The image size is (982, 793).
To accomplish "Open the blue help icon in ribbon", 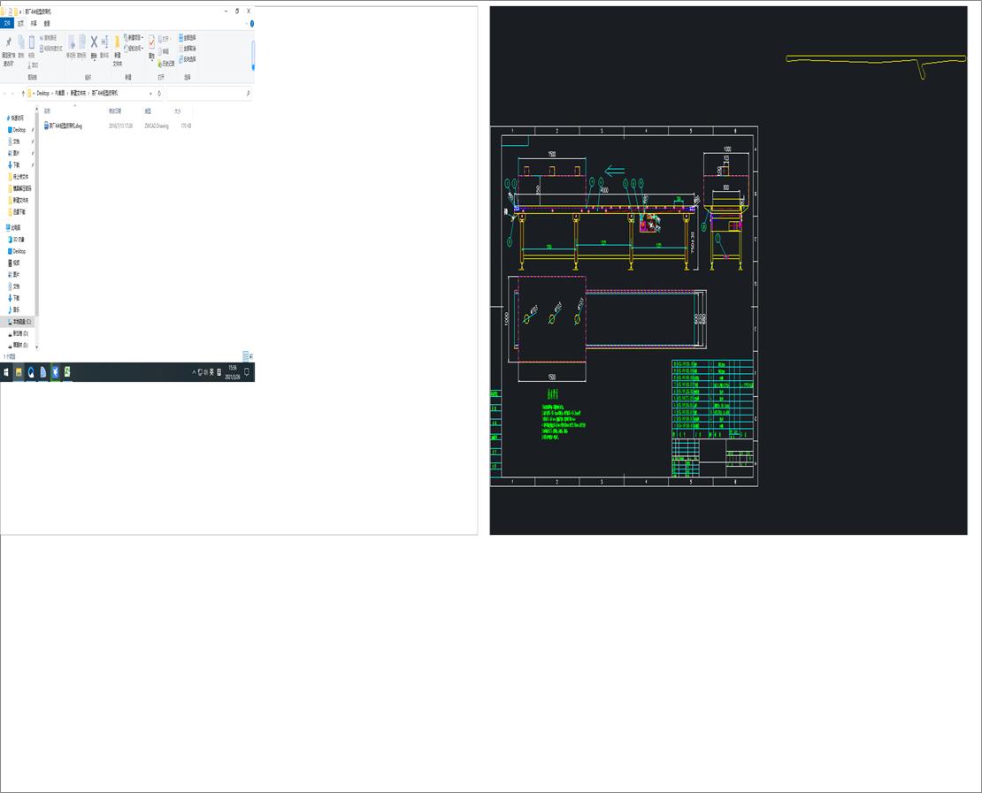I will pos(252,24).
